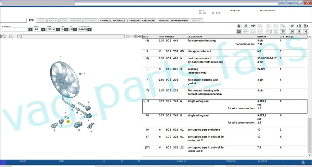The height and width of the screenshot is (167, 312).
Task: Switch to the EPC tab
Action: point(31,20)
